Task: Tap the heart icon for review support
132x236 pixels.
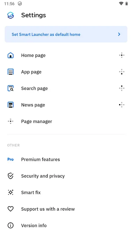Action: pyautogui.click(x=11, y=209)
